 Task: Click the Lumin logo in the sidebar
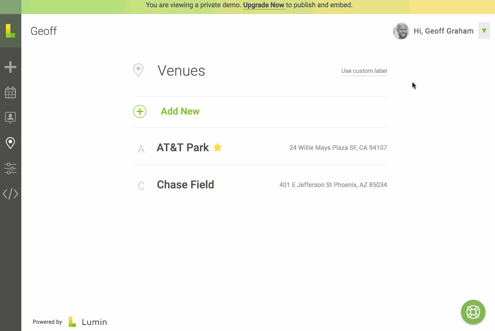tap(10, 31)
